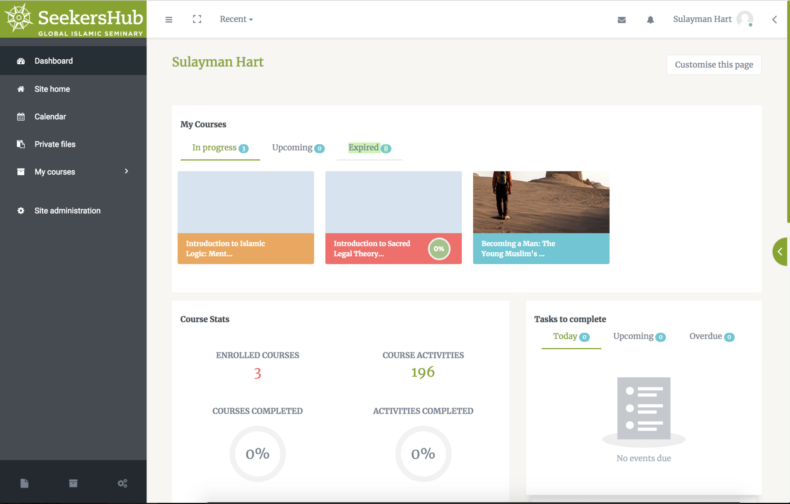Image resolution: width=790 pixels, height=504 pixels.
Task: Click the document icon in sidebar footer
Action: [x=24, y=483]
